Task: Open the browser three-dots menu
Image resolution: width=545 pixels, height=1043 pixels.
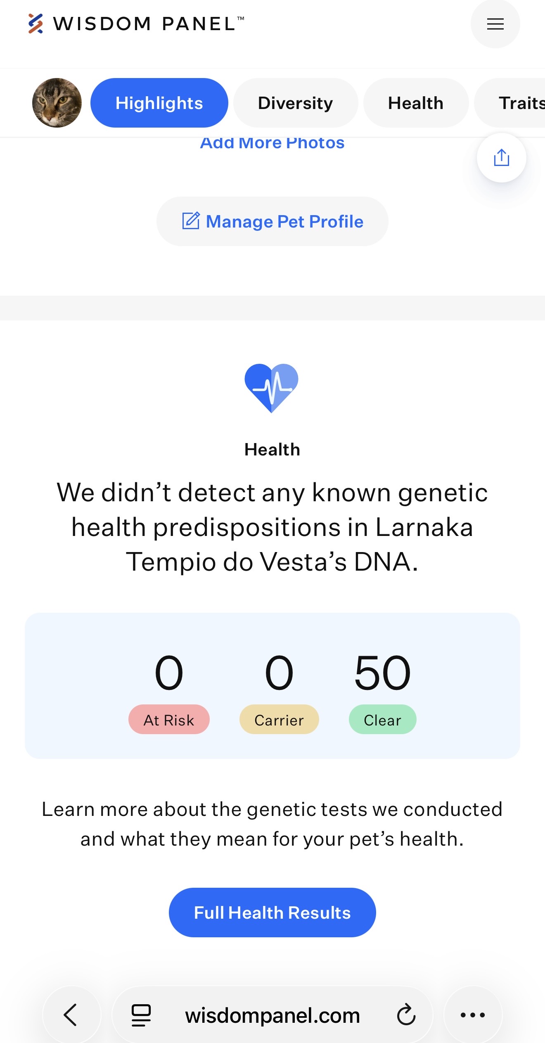Action: pos(473,1015)
